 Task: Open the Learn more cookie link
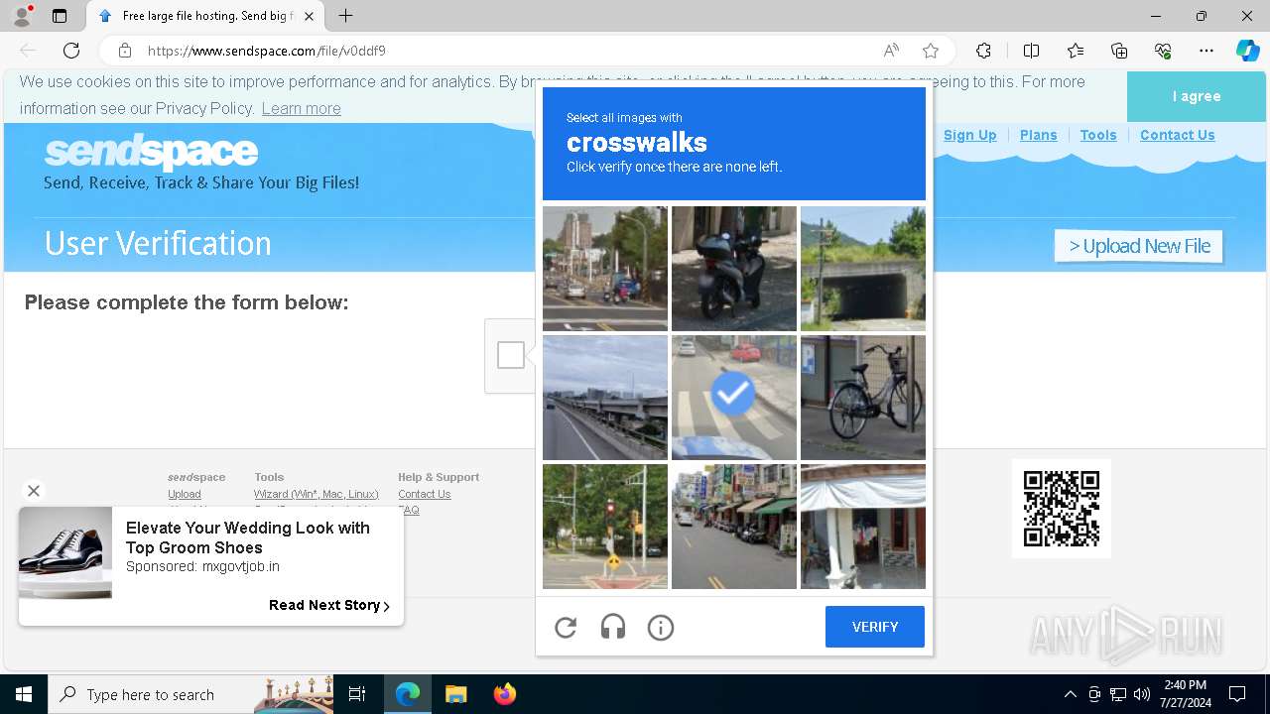[x=301, y=108]
